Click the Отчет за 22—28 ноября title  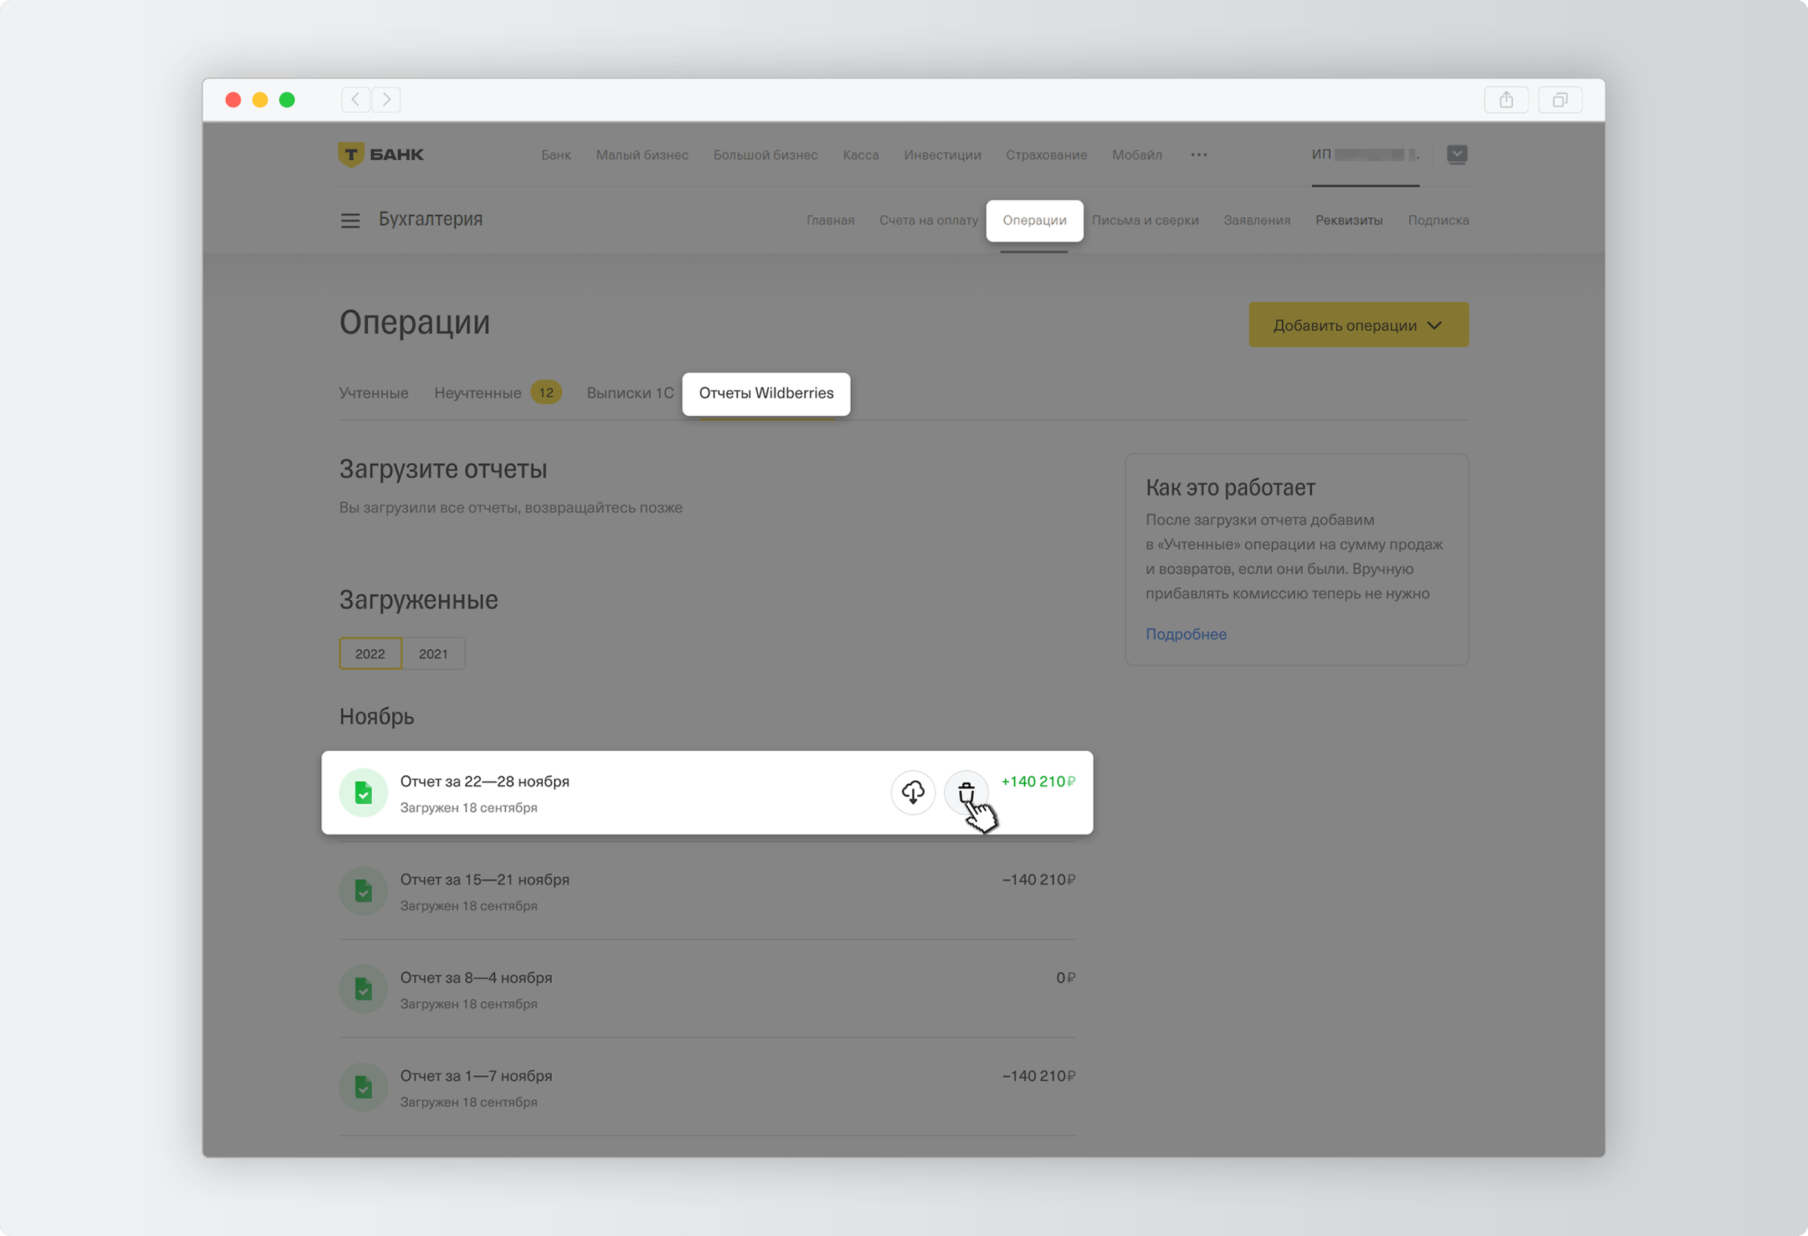point(485,782)
